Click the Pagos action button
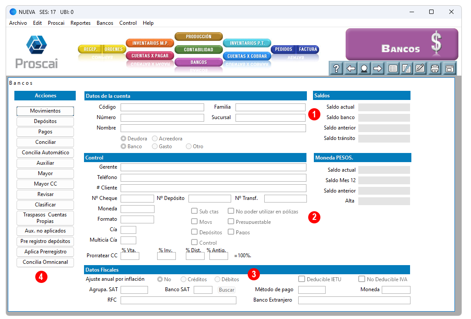The height and width of the screenshot is (319, 471). [45, 132]
